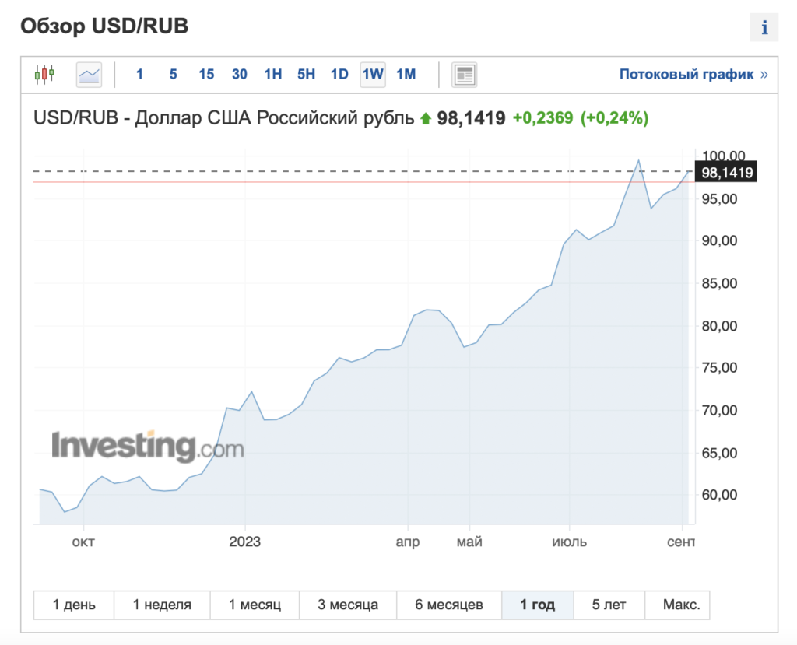Click the окт label on the time axis
Image resolution: width=797 pixels, height=645 pixels.
coord(83,542)
